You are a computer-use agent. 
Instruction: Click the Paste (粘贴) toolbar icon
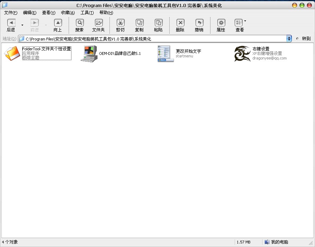pyautogui.click(x=158, y=23)
